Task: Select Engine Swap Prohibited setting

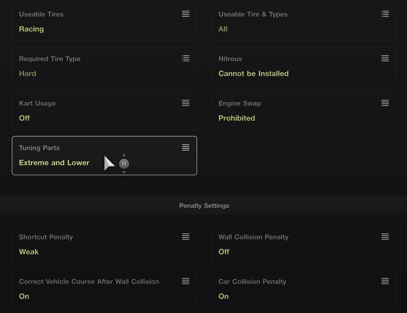Action: (x=237, y=118)
